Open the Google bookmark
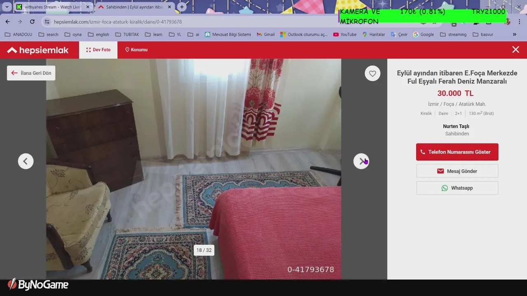 click(x=423, y=35)
